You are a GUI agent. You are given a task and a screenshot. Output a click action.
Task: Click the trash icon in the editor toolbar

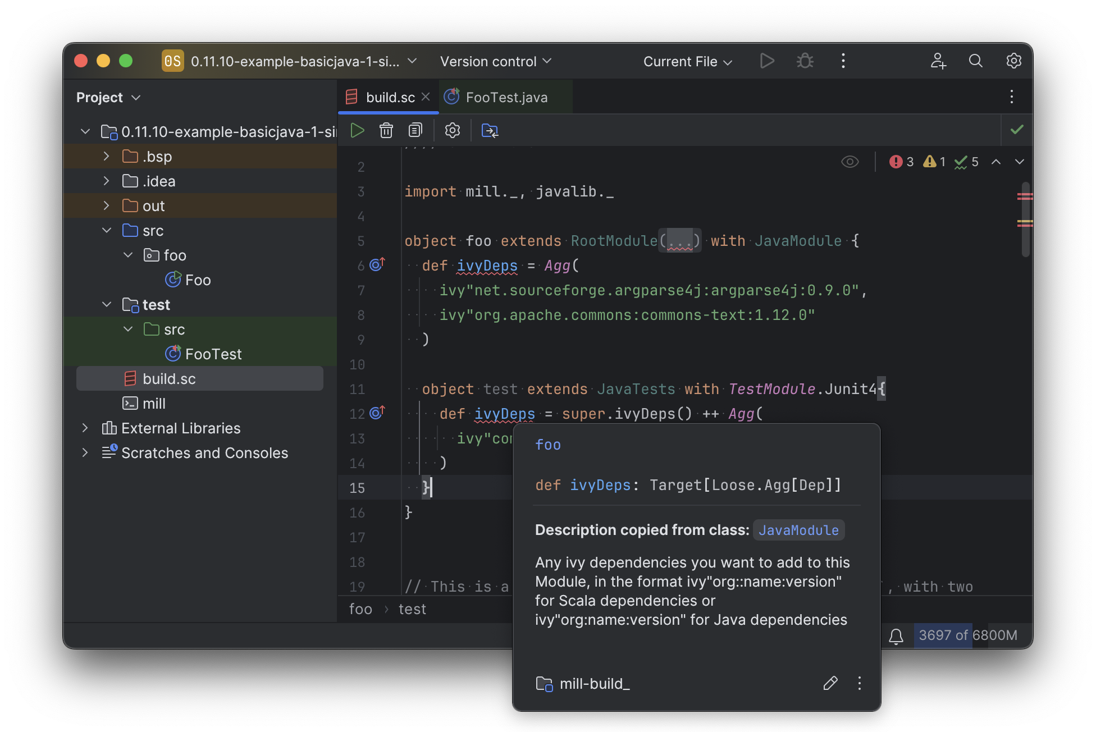(386, 130)
